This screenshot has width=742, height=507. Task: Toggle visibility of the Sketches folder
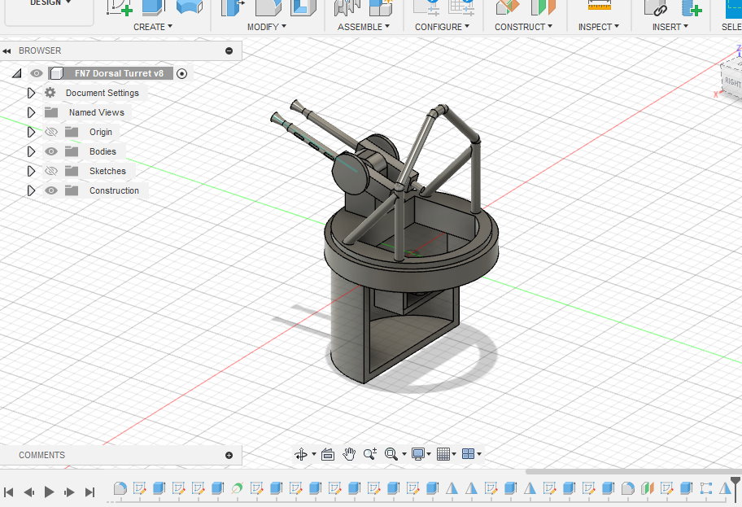(51, 171)
